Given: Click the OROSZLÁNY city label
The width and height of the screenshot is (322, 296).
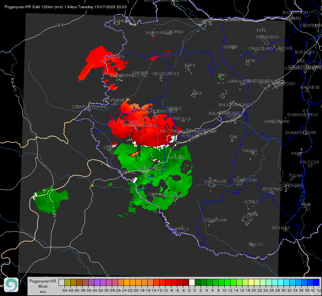Looking at the screenshot, I should [261, 49].
